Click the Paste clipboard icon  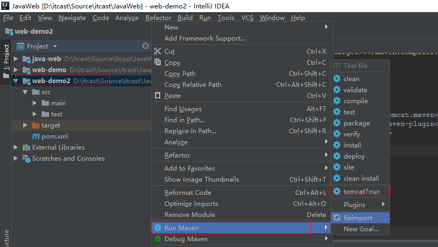pos(158,96)
